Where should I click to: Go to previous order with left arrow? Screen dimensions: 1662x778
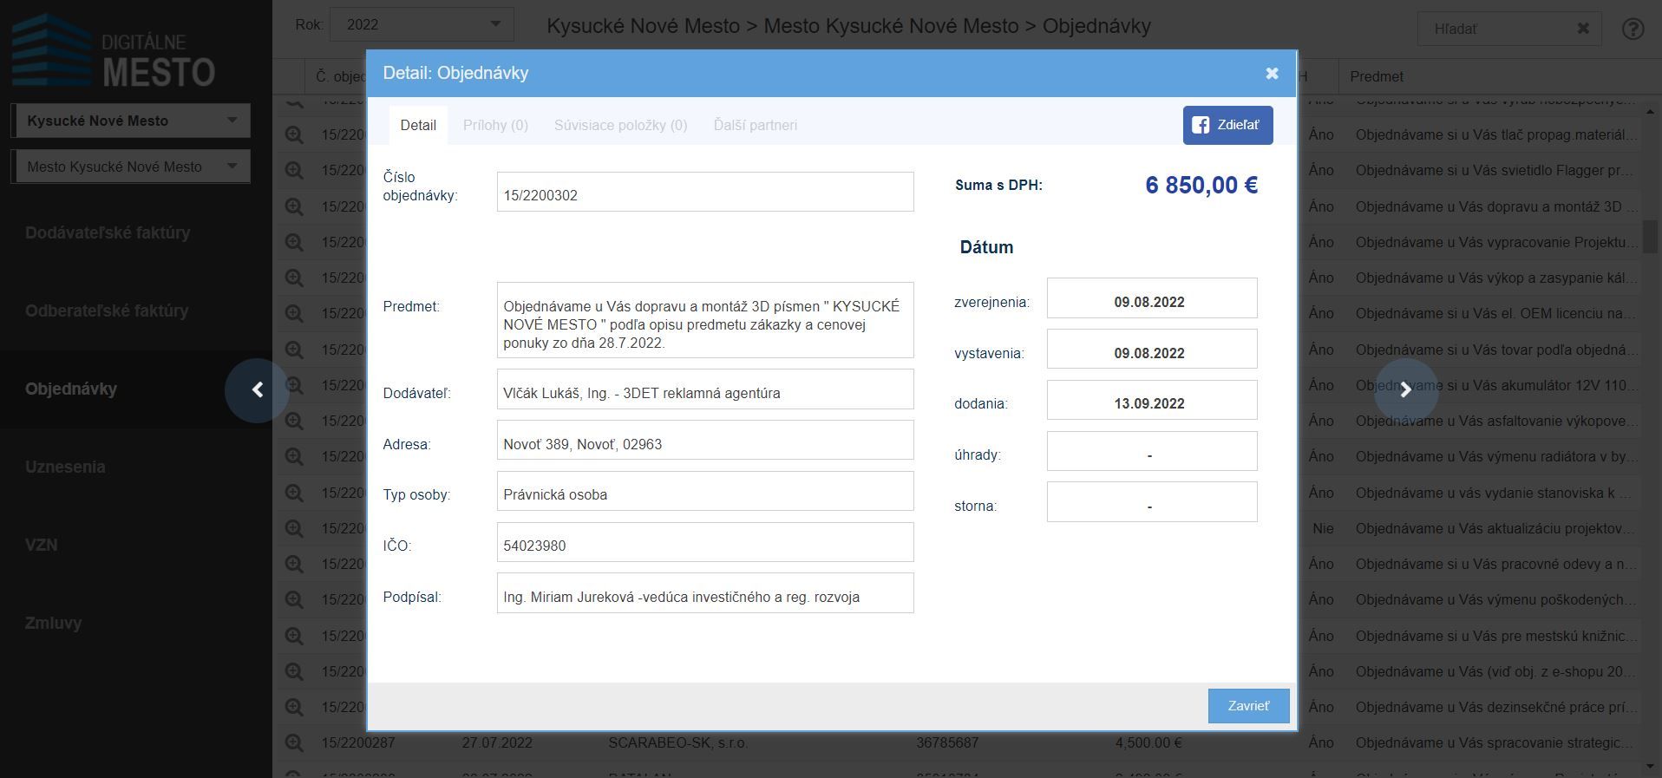click(257, 390)
